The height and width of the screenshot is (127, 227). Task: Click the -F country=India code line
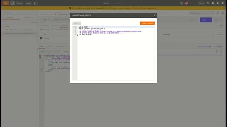tap(85, 34)
